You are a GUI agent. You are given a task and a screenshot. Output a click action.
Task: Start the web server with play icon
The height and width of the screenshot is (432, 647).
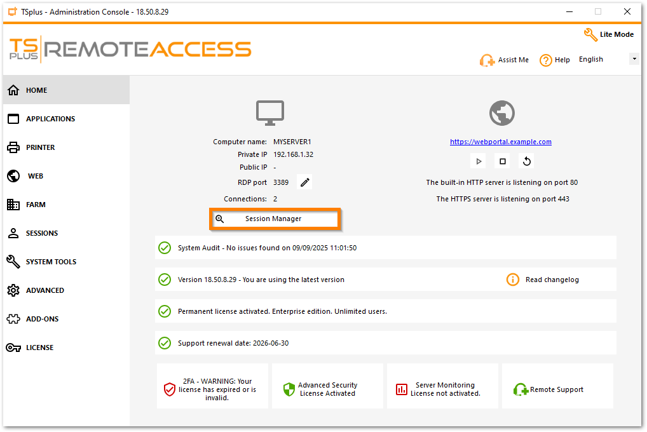479,161
